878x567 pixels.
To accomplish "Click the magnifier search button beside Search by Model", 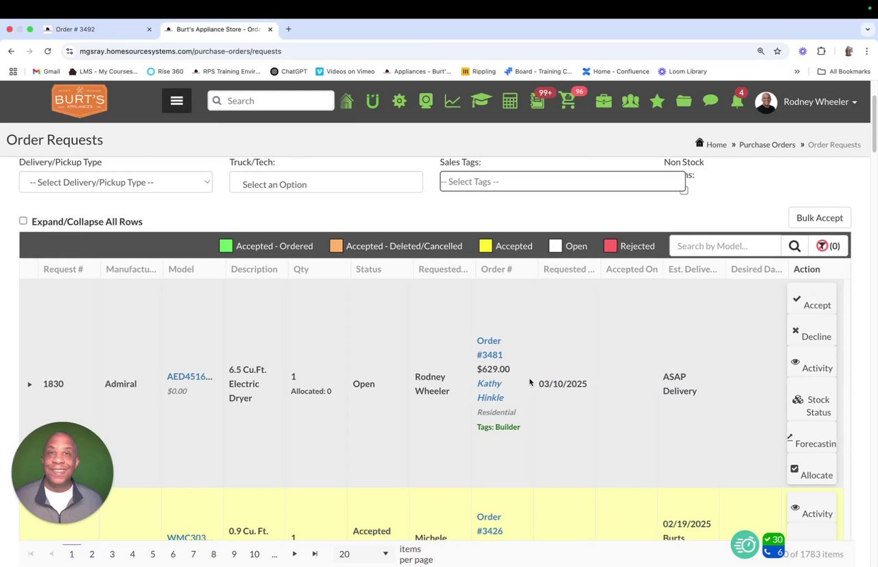I will pos(794,246).
